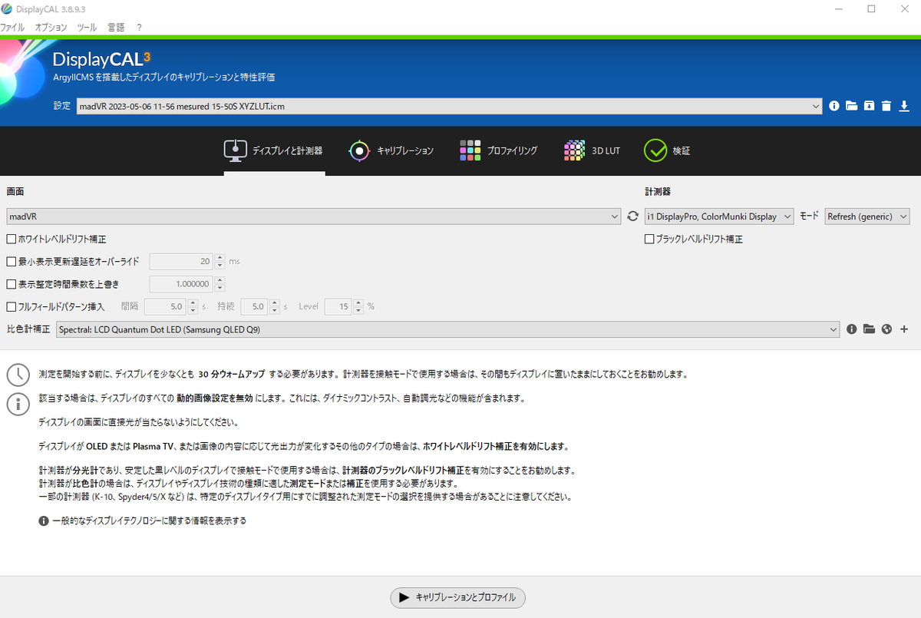The height and width of the screenshot is (618, 921).
Task: Enable ホワイトレベルドリフト補正 checkbox
Action: point(12,240)
